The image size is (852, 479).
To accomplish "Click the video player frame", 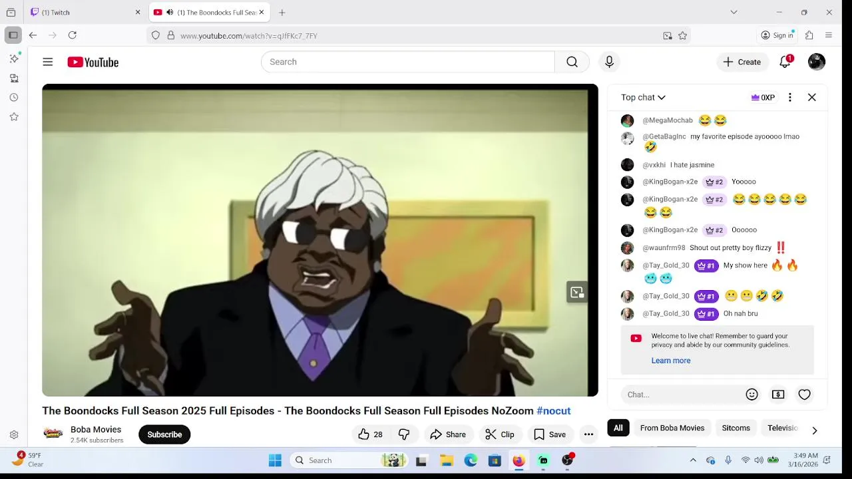I will pos(320,240).
